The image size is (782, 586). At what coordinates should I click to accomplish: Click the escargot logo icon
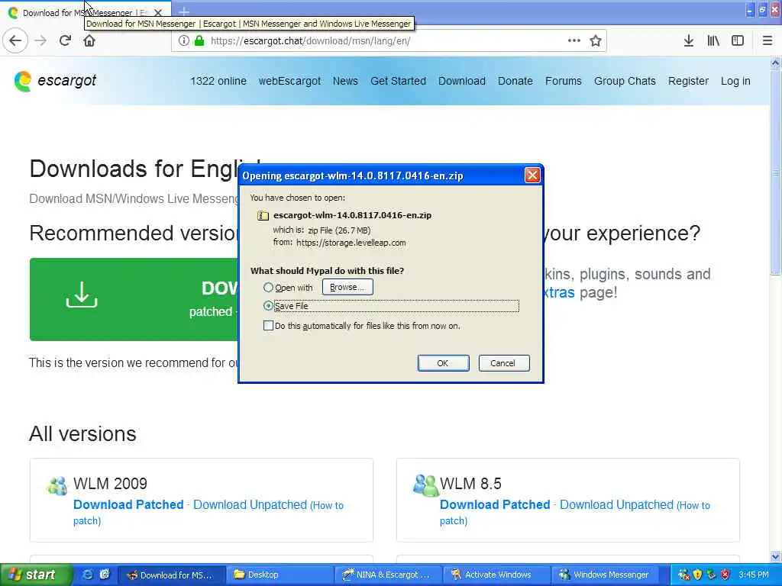pos(23,81)
